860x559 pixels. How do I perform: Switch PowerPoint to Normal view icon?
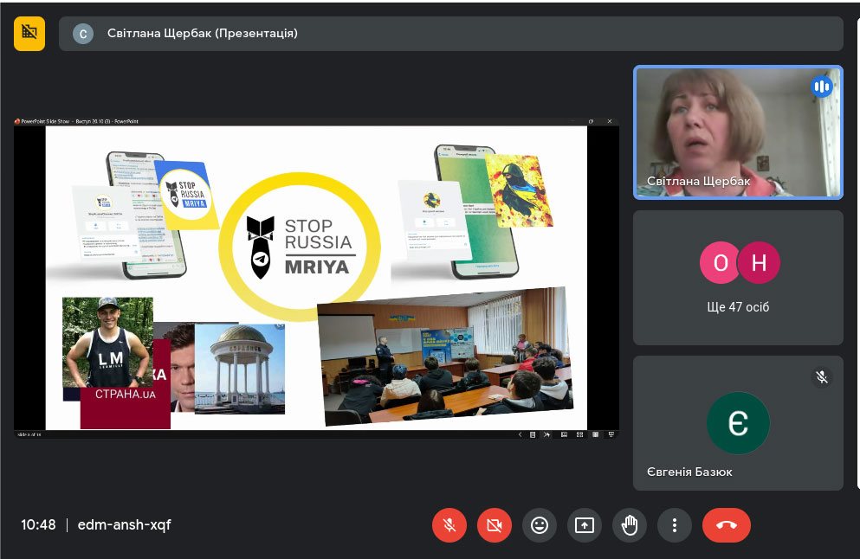coord(564,434)
